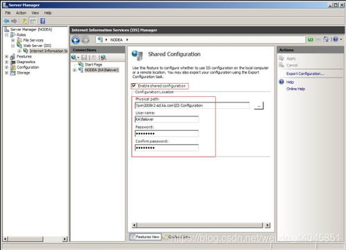Toggle Enable shared configuration checkbox
The height and width of the screenshot is (250, 346).
point(134,86)
